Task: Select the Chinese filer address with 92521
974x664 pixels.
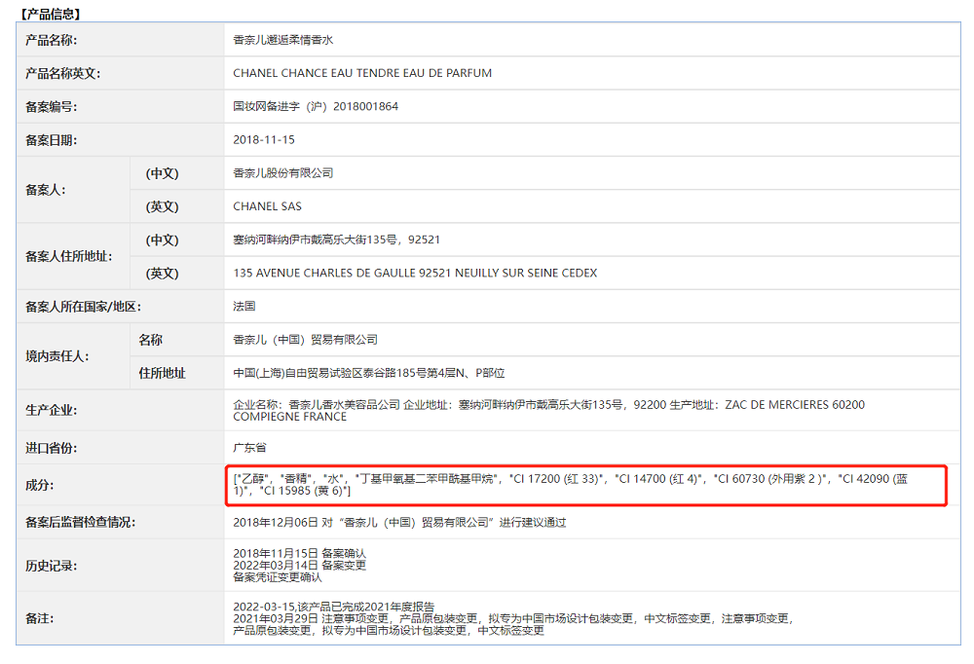Action: point(337,240)
